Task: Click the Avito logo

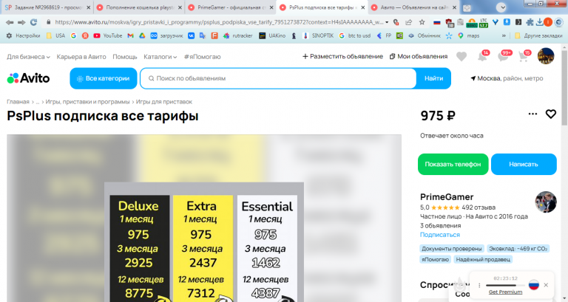Action: (28, 78)
